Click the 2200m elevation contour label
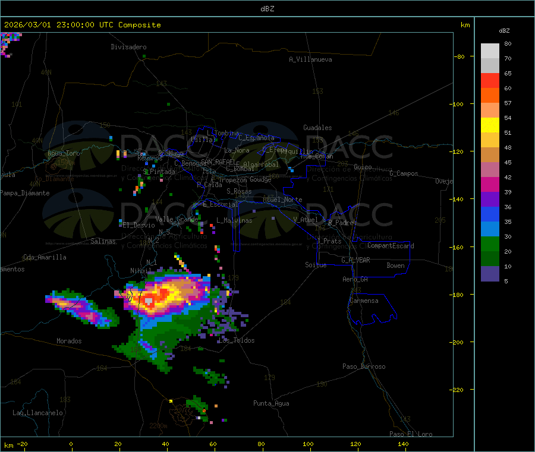535x452 pixels. coord(158,426)
